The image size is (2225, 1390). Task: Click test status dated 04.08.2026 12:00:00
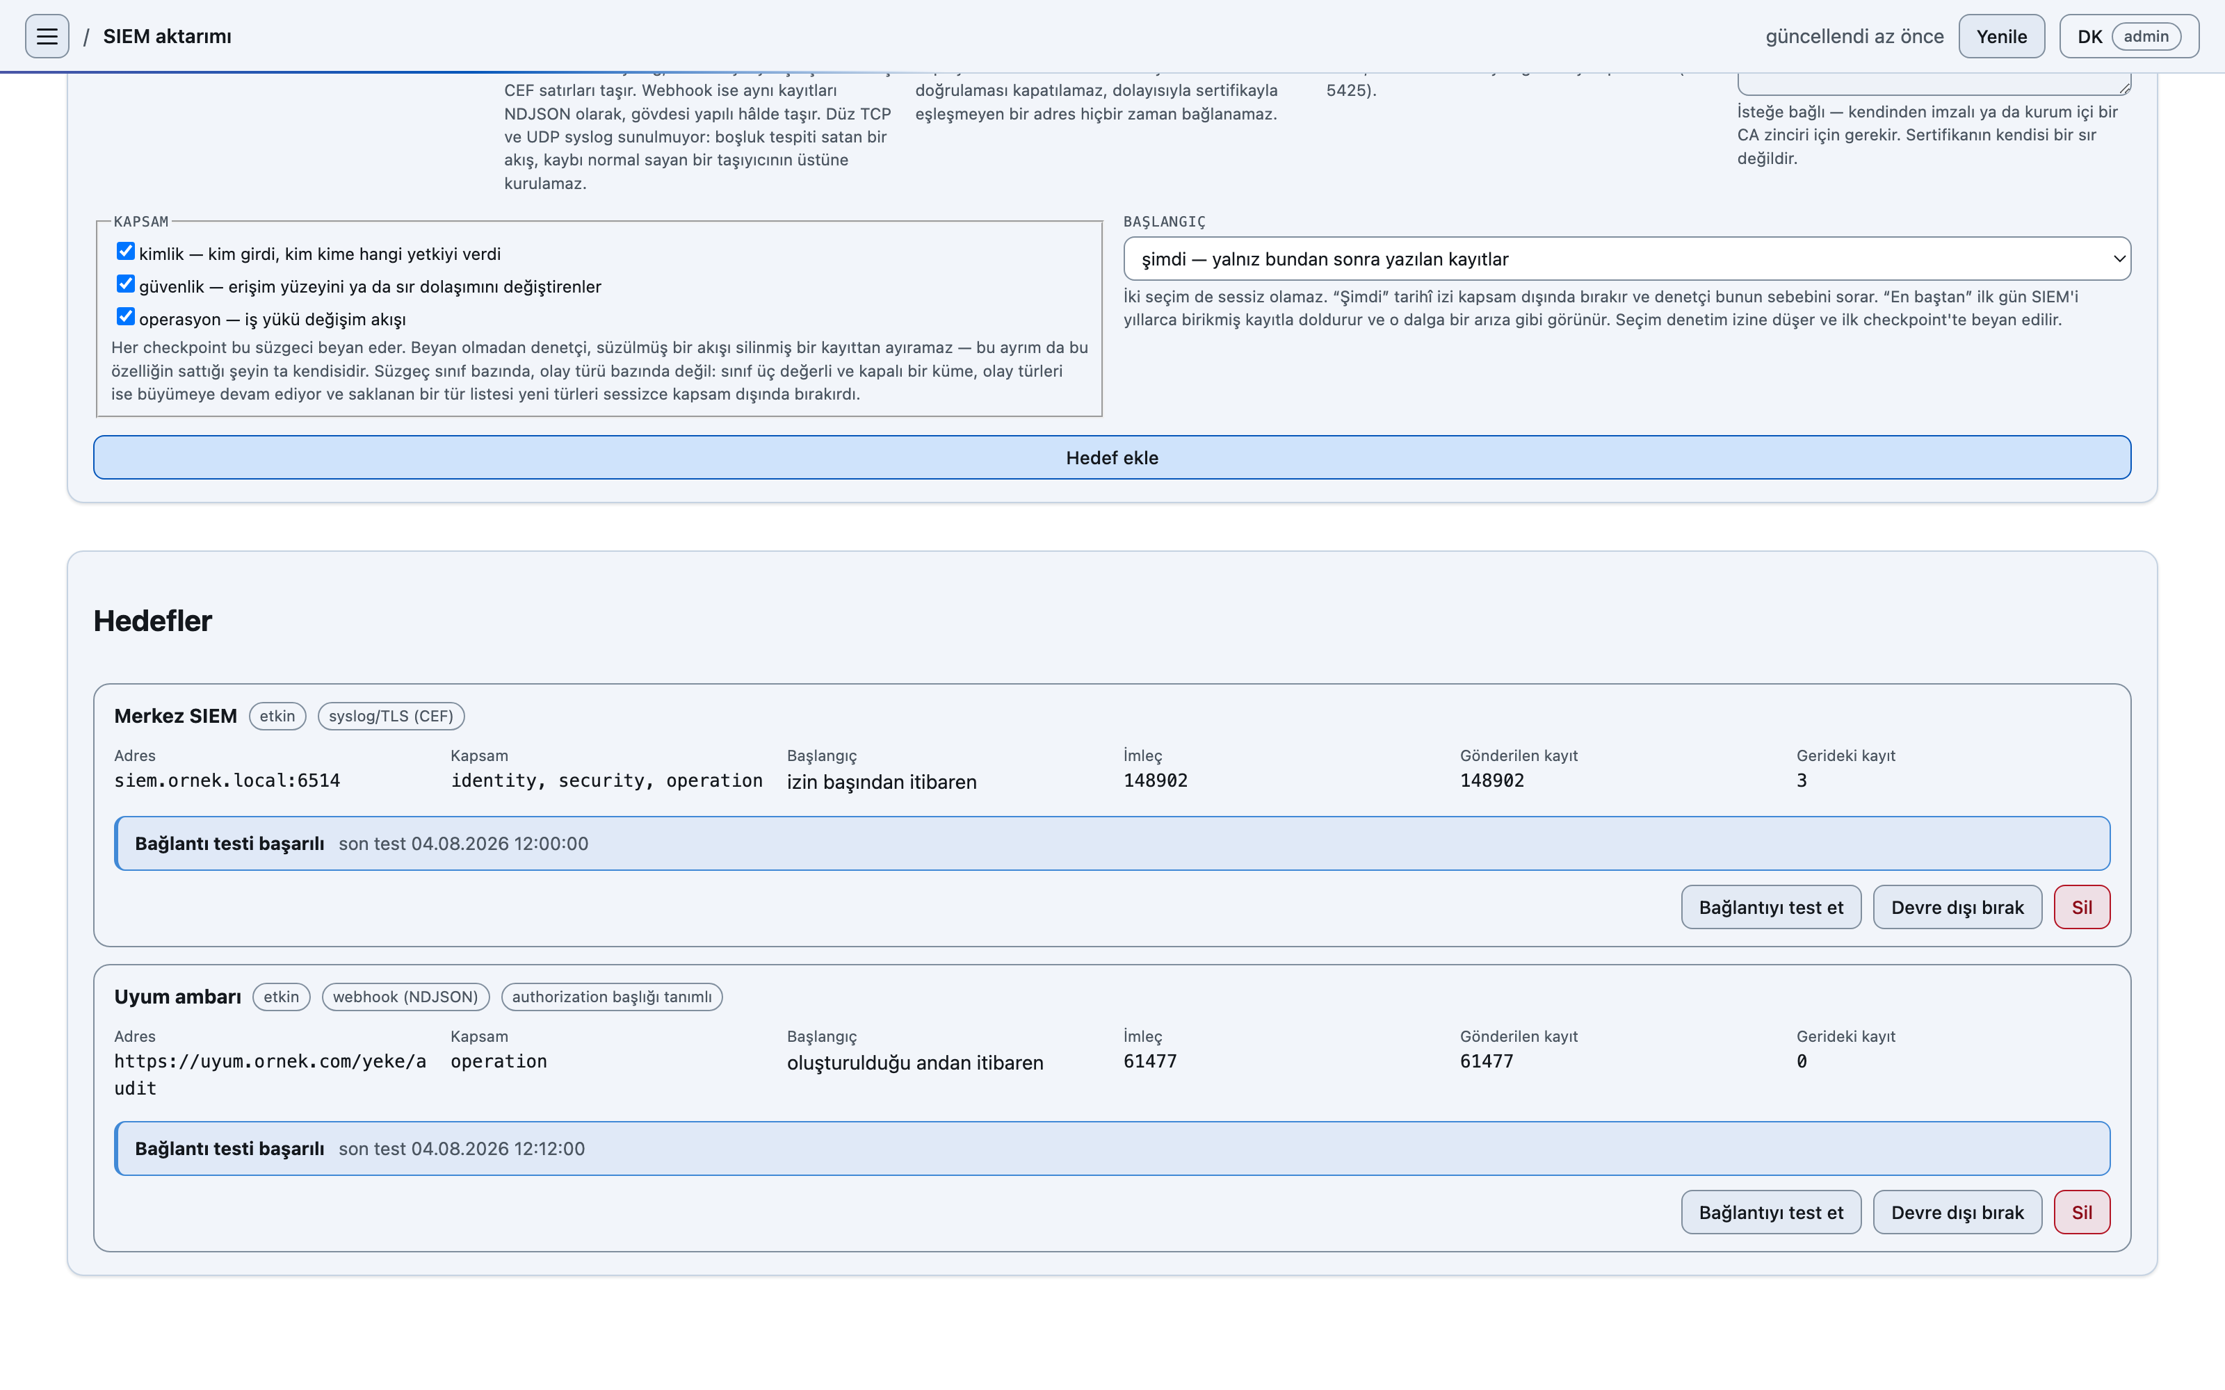tap(1112, 844)
